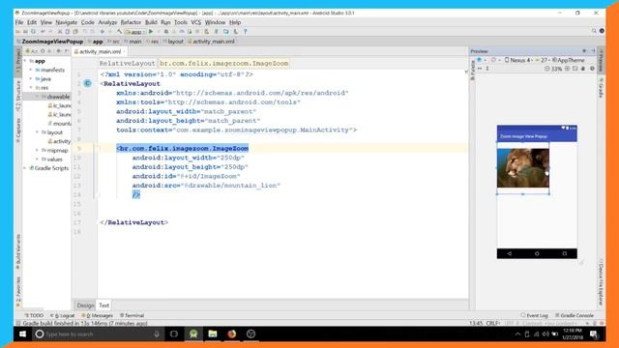Open the AppTheme theme selector
Viewport: 619px width, 348px height.
tap(569, 60)
